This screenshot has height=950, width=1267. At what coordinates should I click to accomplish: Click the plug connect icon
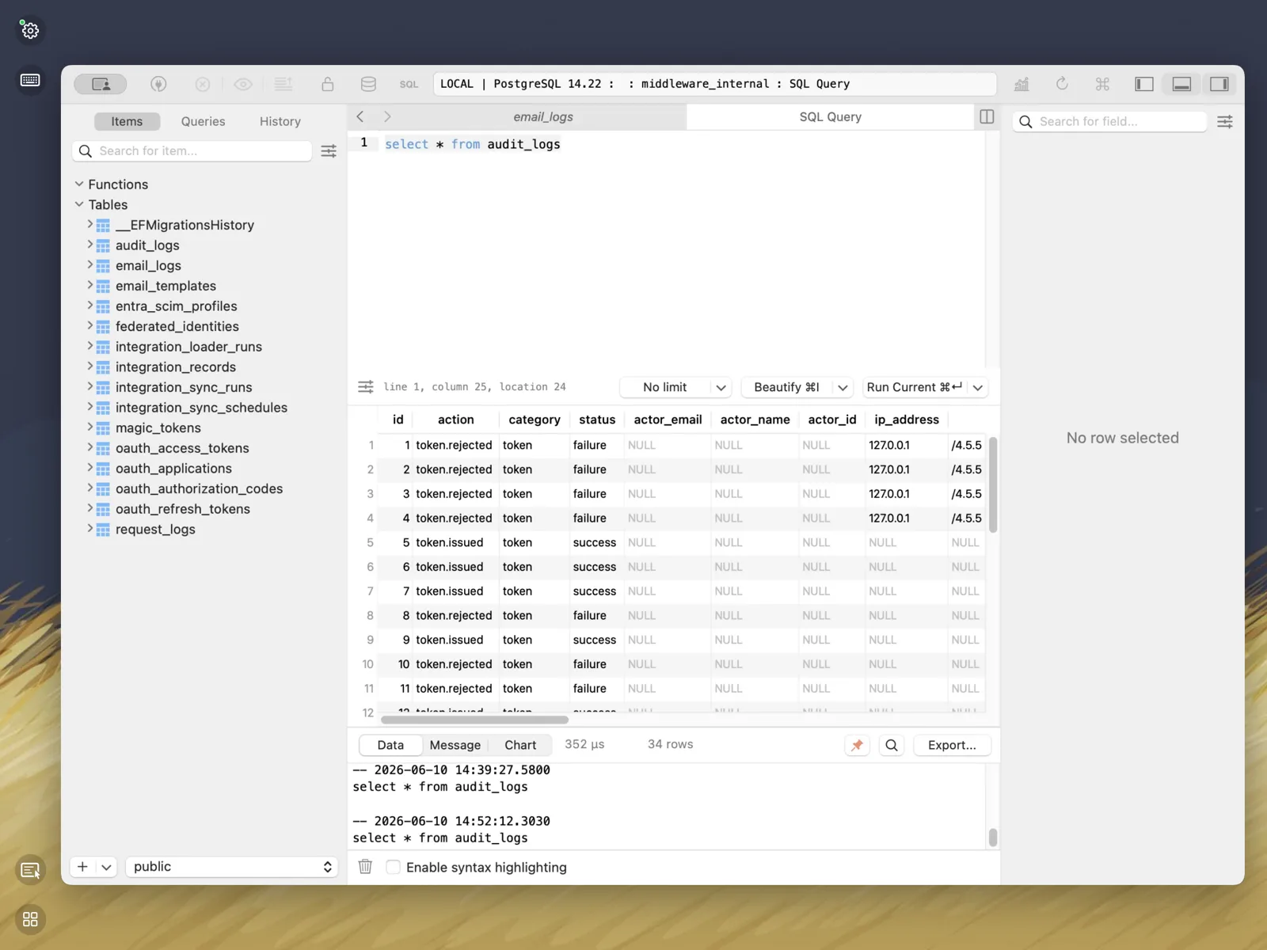pyautogui.click(x=158, y=84)
